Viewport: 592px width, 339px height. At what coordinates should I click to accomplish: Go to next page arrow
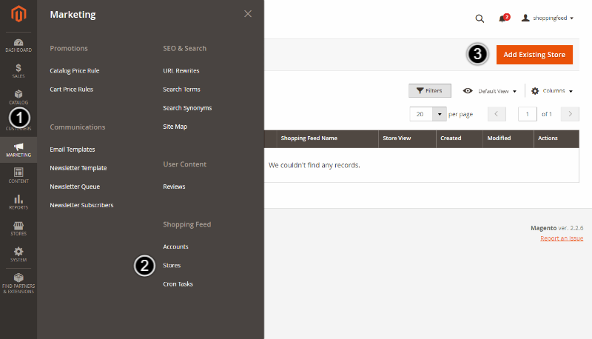[x=570, y=114]
